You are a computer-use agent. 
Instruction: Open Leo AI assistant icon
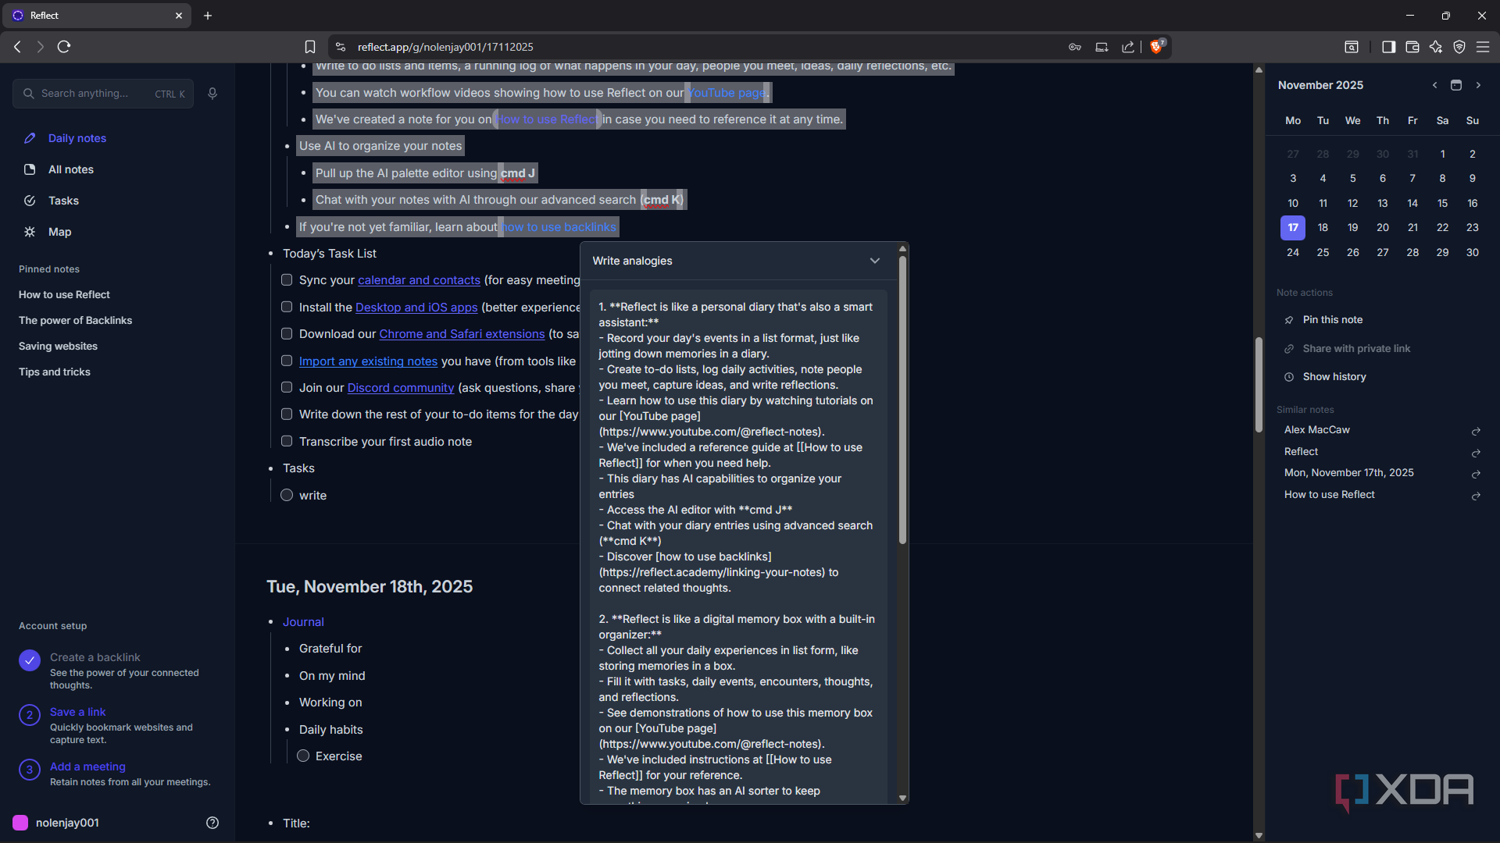point(1436,47)
